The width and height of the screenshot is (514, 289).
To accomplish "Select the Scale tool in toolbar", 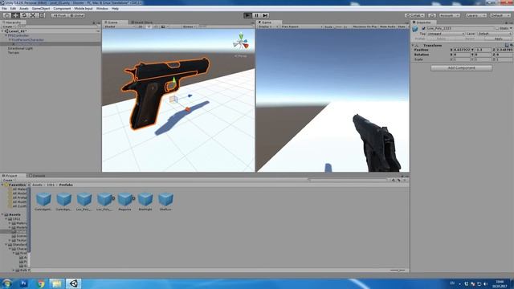I will [x=33, y=15].
